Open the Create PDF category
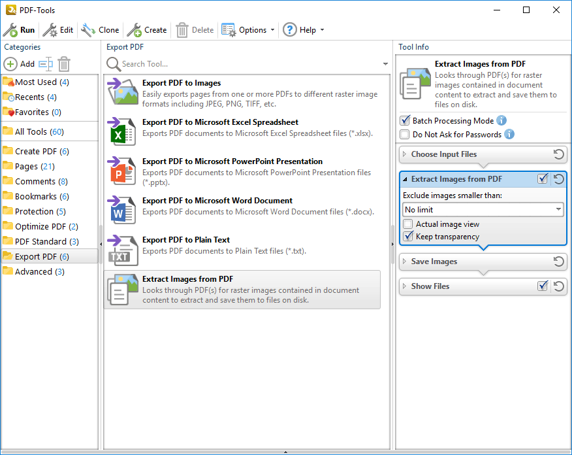 pyautogui.click(x=50, y=151)
